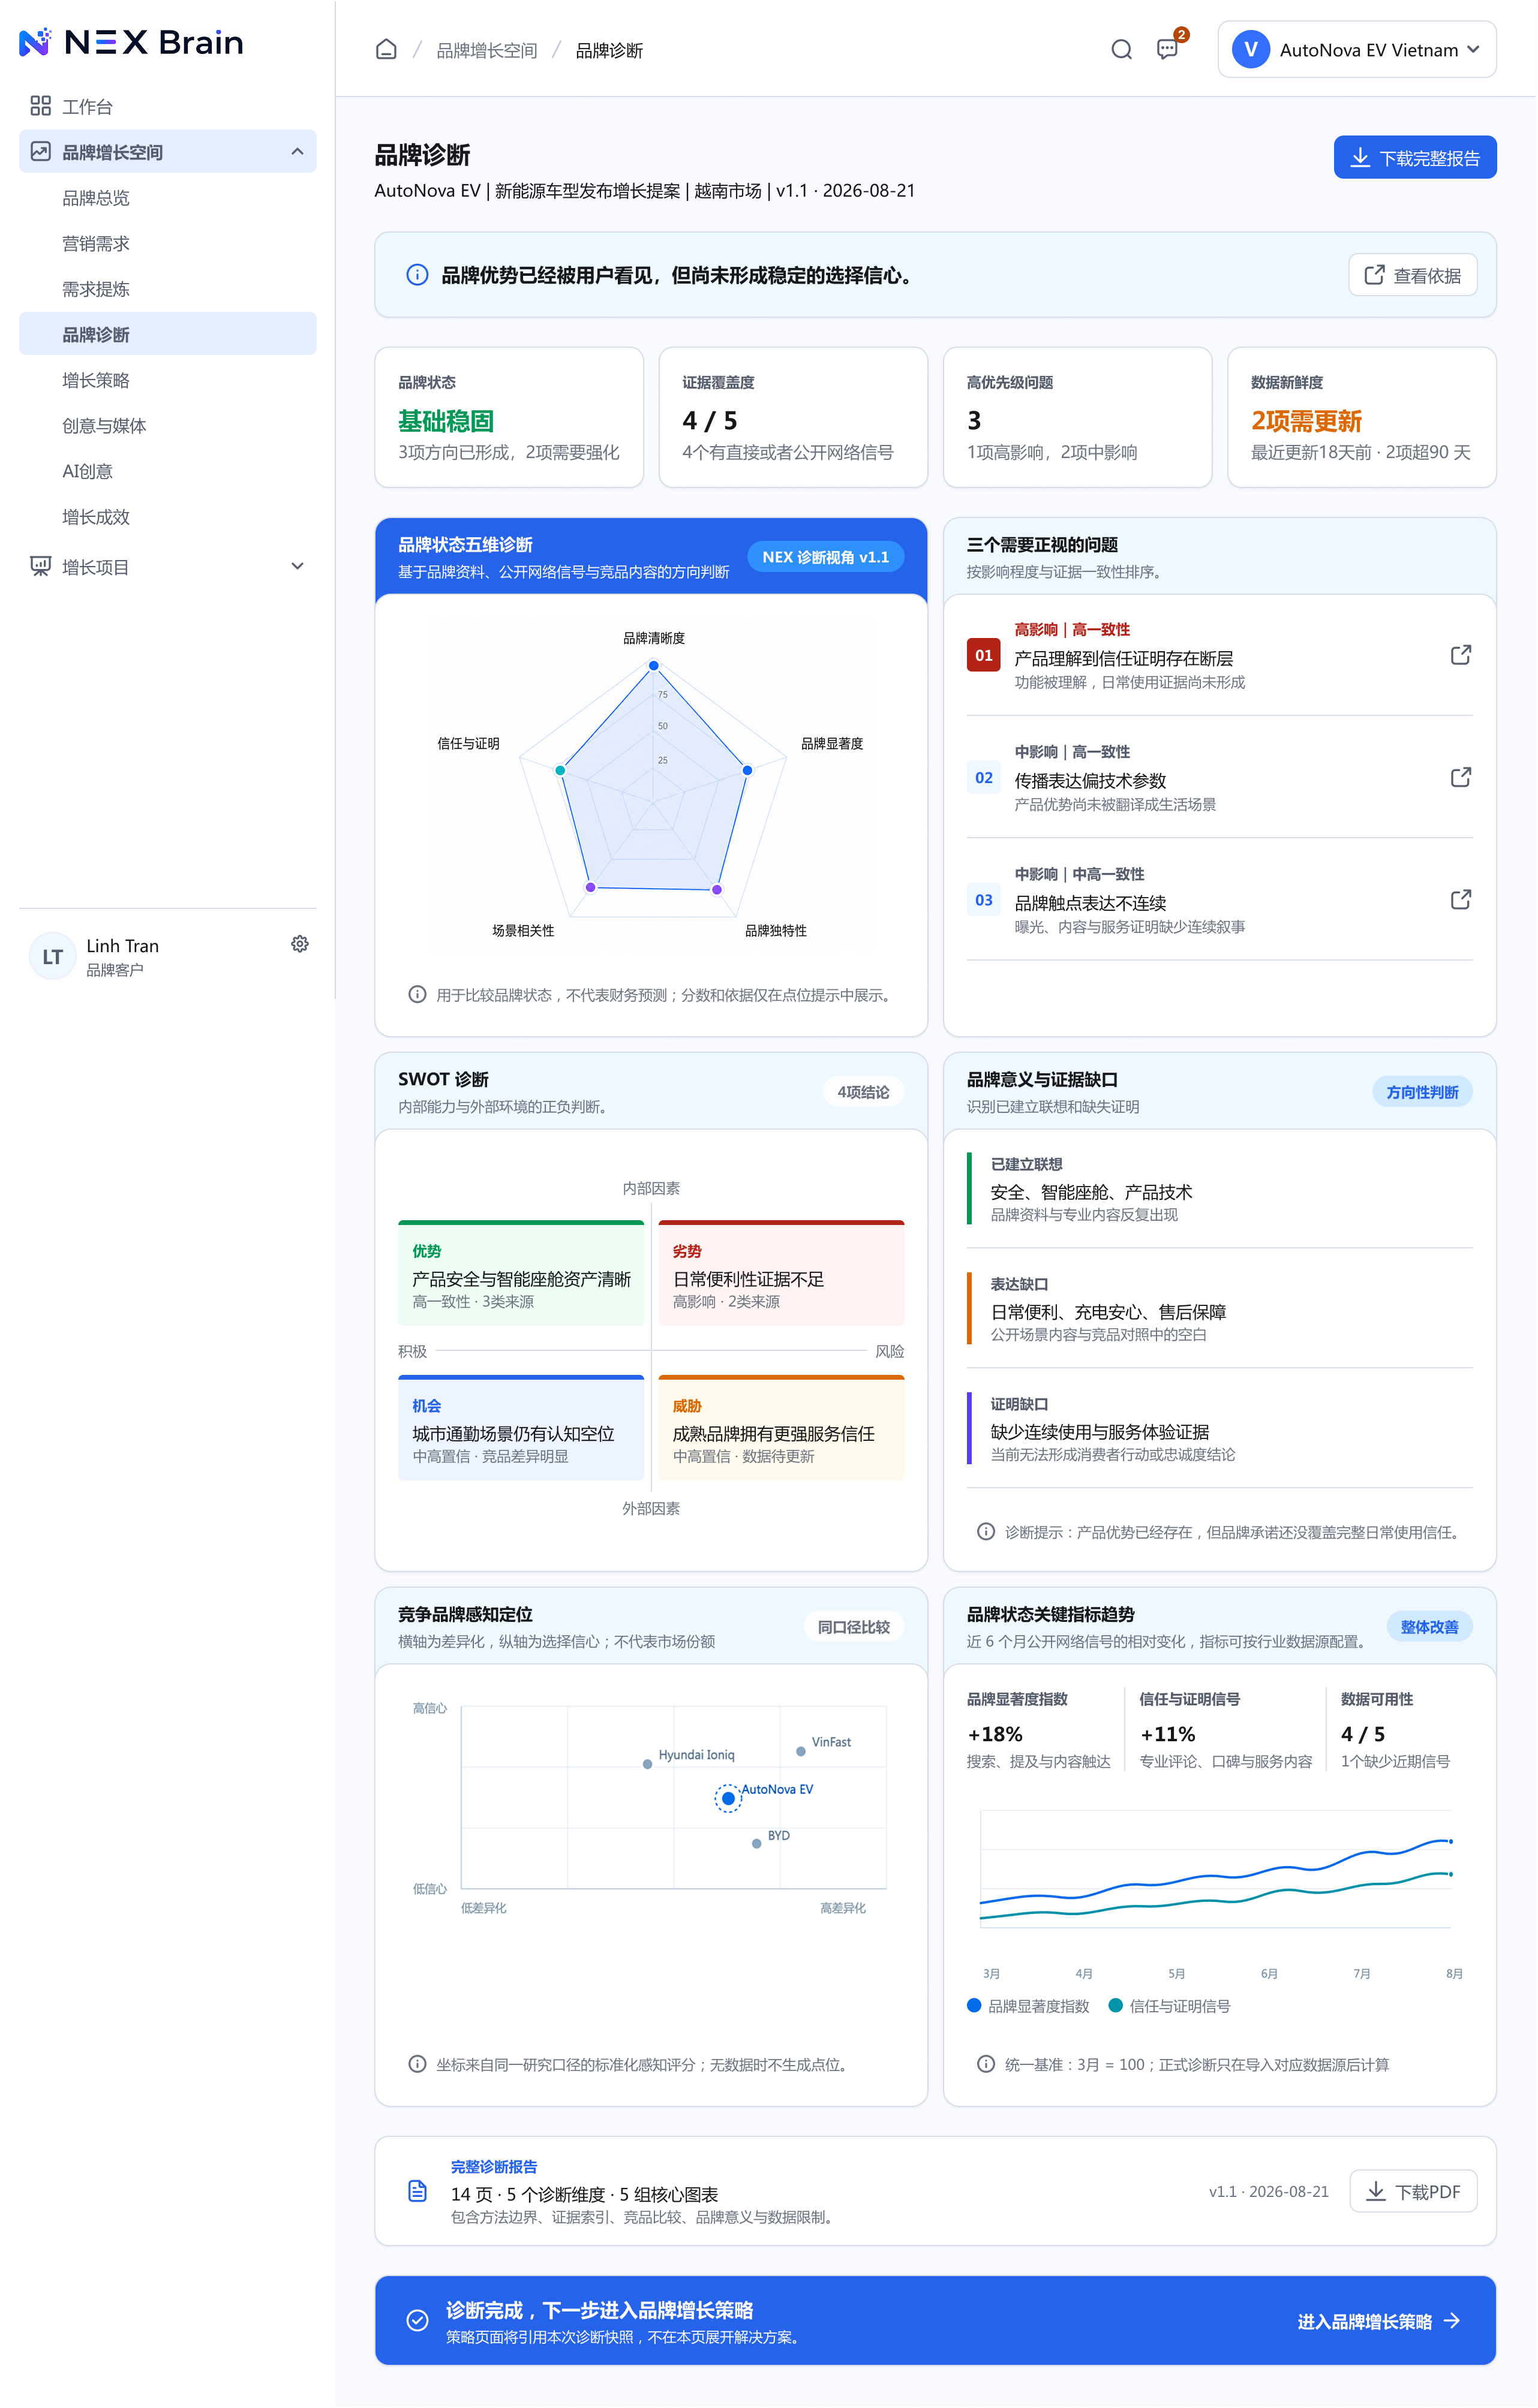Click the NEX Brain logo
This screenshot has height=2408, width=1538.
click(131, 42)
